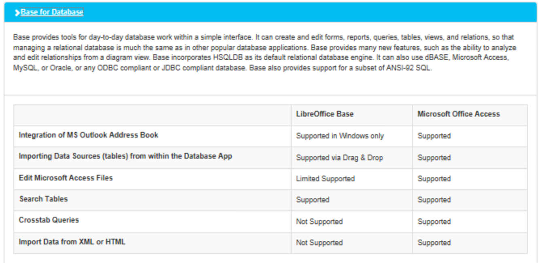This screenshot has width=546, height=263.
Task: Select the Crosstab Queries row label
Action: tap(49, 220)
